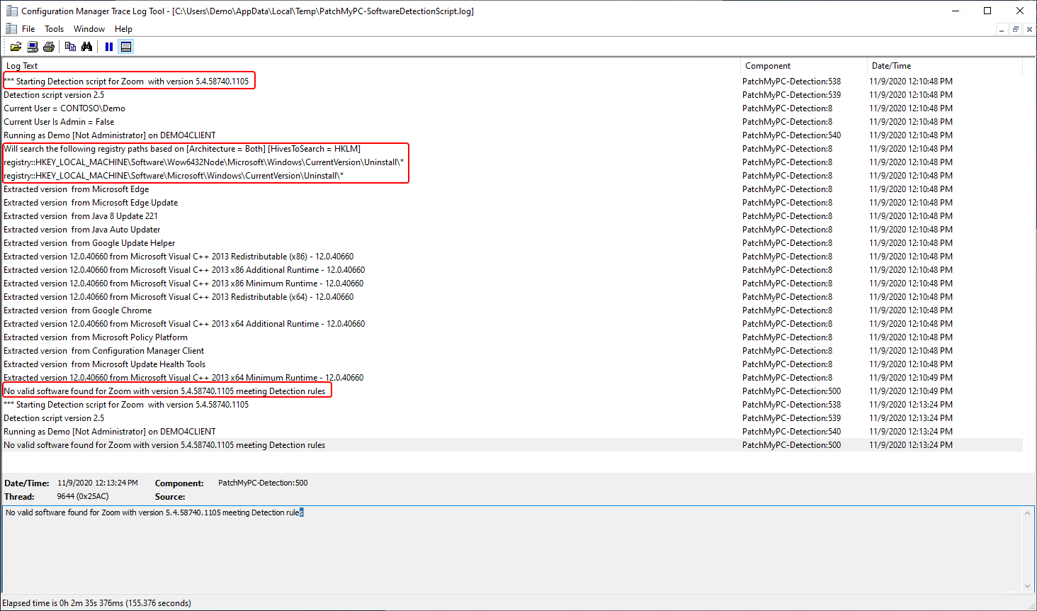The width and height of the screenshot is (1037, 611).
Task: Select 'Detection script version 2.5' row at 12:13:24
Action: tap(512, 418)
